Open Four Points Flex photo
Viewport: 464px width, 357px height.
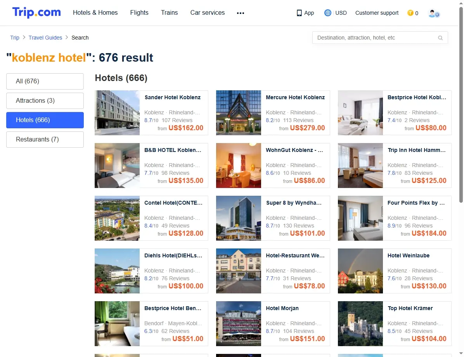click(x=360, y=218)
